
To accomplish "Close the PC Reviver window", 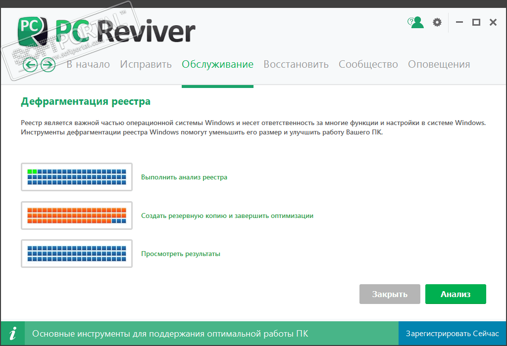I will tap(493, 22).
